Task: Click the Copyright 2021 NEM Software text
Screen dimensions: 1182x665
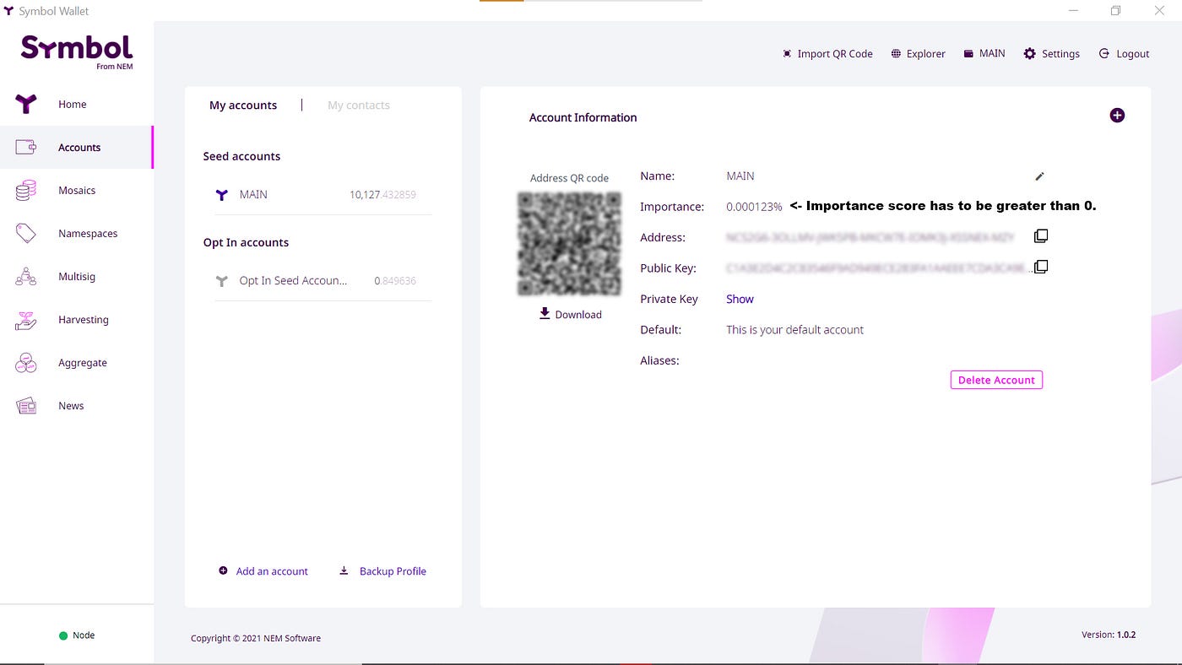Action: tap(256, 639)
